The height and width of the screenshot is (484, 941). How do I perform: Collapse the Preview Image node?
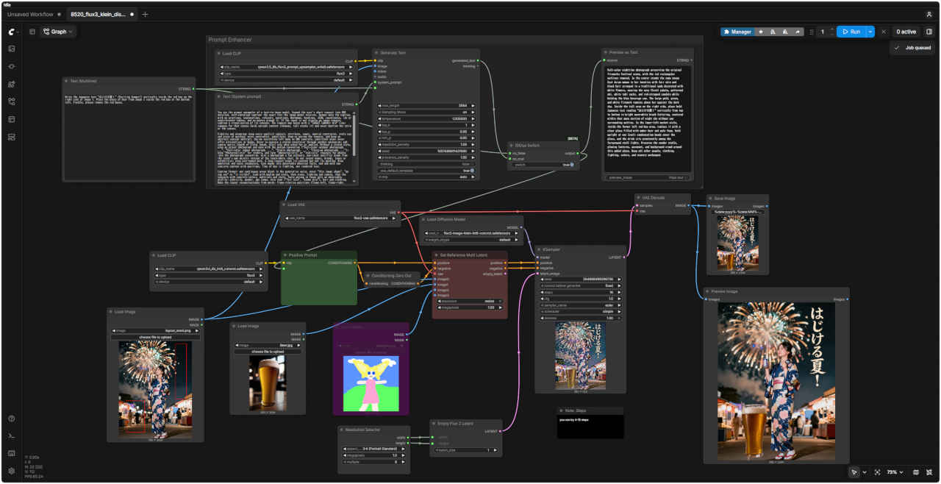coord(708,291)
